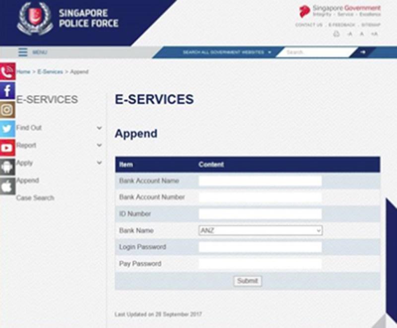Screen dimensions: 397x328
Task: Click the Submit button
Action: tap(248, 281)
